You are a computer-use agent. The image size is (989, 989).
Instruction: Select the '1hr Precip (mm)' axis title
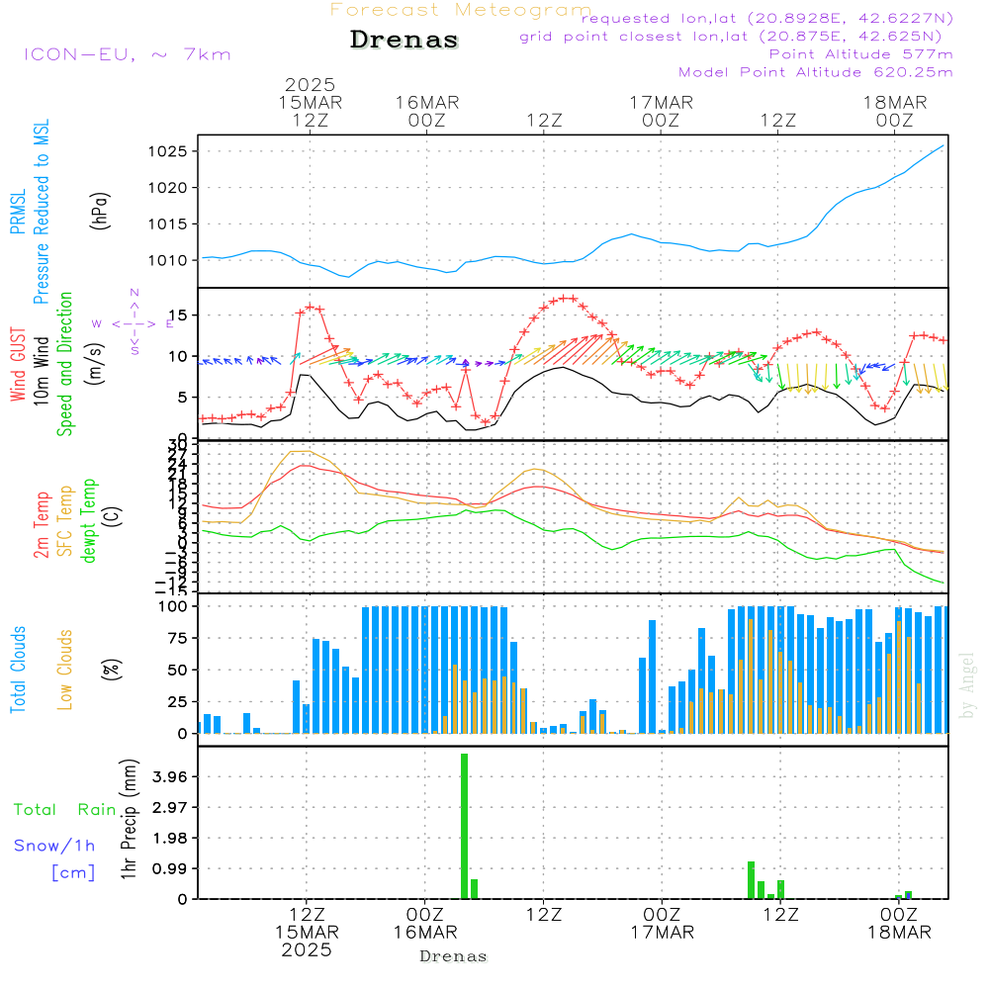[129, 819]
